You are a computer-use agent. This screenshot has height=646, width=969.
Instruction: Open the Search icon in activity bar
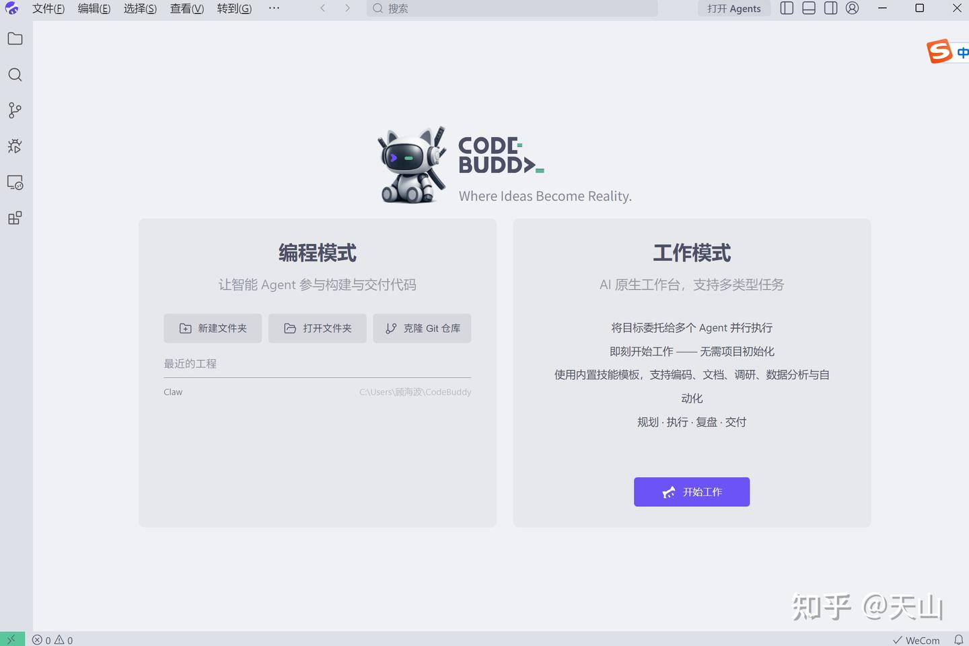click(15, 75)
